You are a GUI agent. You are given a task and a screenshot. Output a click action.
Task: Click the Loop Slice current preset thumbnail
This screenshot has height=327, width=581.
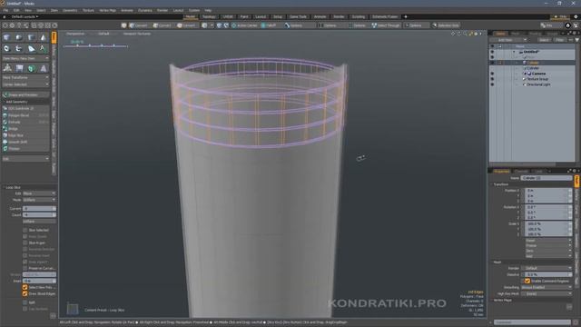pyautogui.click(x=73, y=309)
